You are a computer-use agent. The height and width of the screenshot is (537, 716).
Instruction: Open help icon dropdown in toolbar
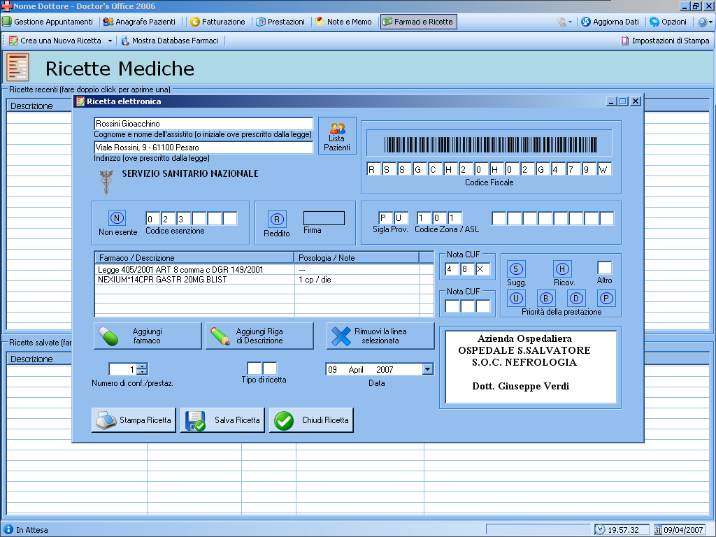click(705, 22)
